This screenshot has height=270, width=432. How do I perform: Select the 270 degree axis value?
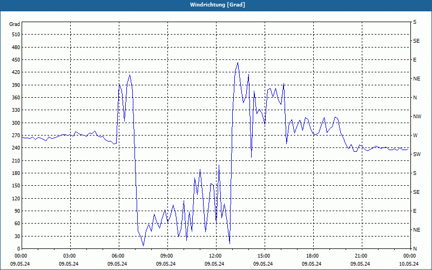[16, 136]
